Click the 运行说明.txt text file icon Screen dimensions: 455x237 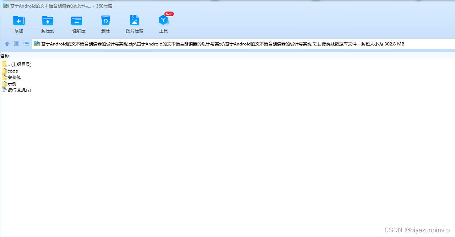tap(4, 90)
